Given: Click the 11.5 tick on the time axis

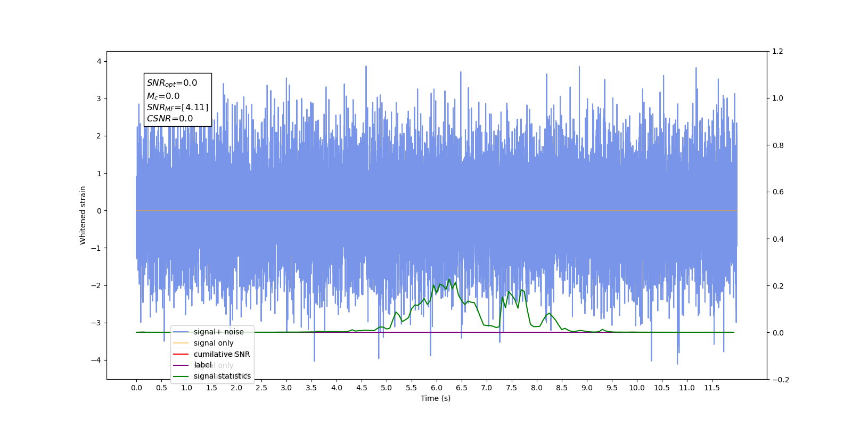Looking at the screenshot, I should click(x=712, y=388).
